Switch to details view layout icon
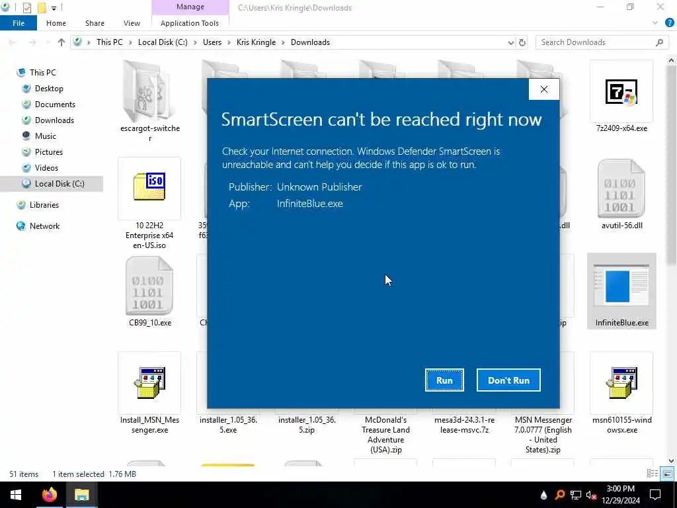This screenshot has height=508, width=677. tap(652, 474)
